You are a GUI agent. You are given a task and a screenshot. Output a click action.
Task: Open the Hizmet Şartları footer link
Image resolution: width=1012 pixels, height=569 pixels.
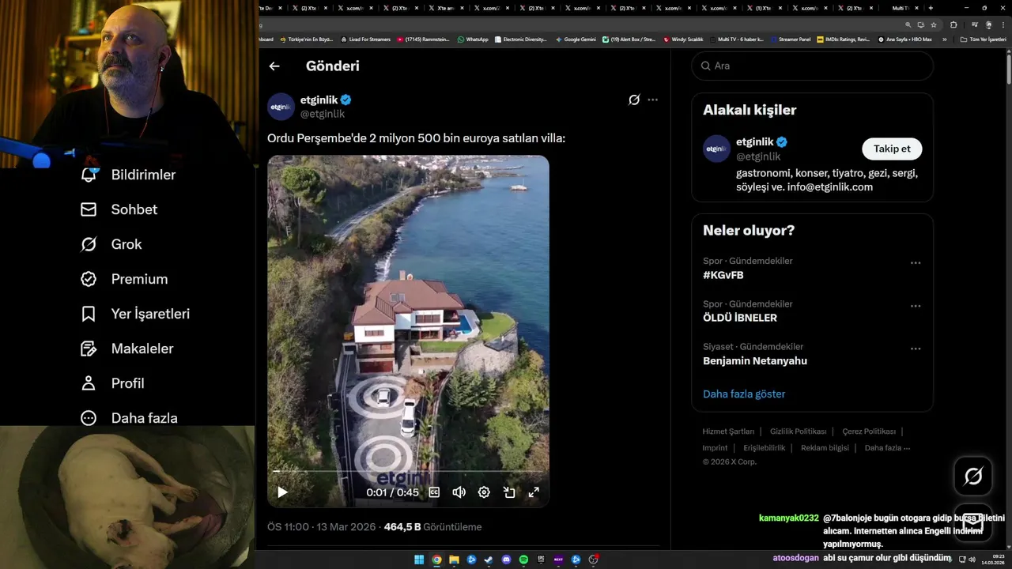click(728, 431)
